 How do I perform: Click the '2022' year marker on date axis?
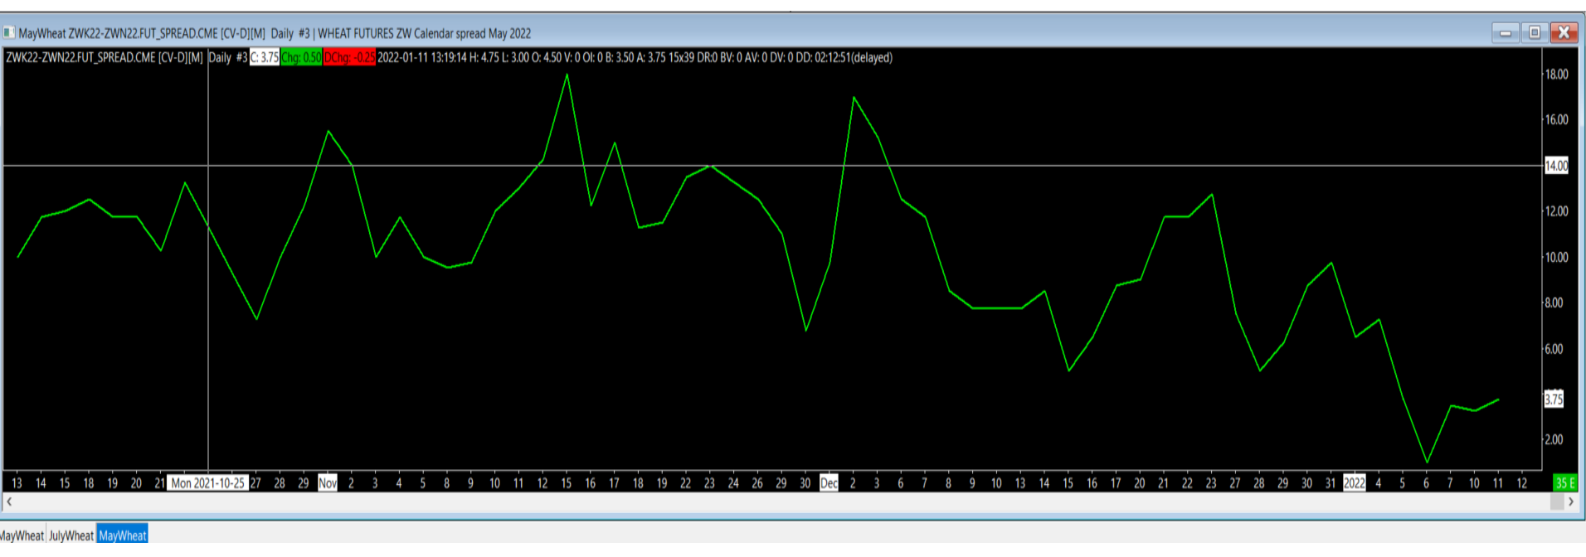click(x=1355, y=483)
